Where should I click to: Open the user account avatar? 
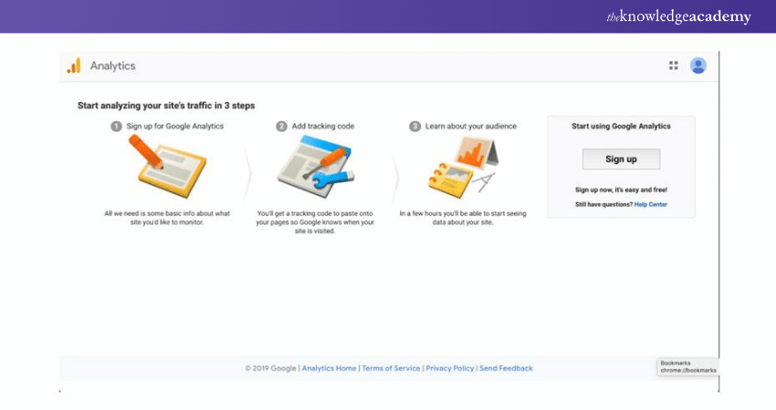[698, 66]
